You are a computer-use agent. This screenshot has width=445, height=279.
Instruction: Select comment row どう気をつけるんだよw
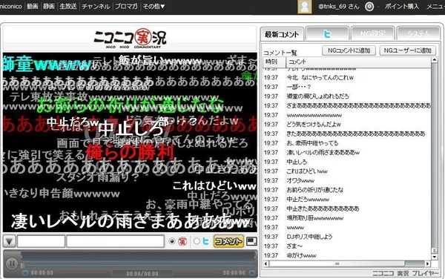click(347, 125)
